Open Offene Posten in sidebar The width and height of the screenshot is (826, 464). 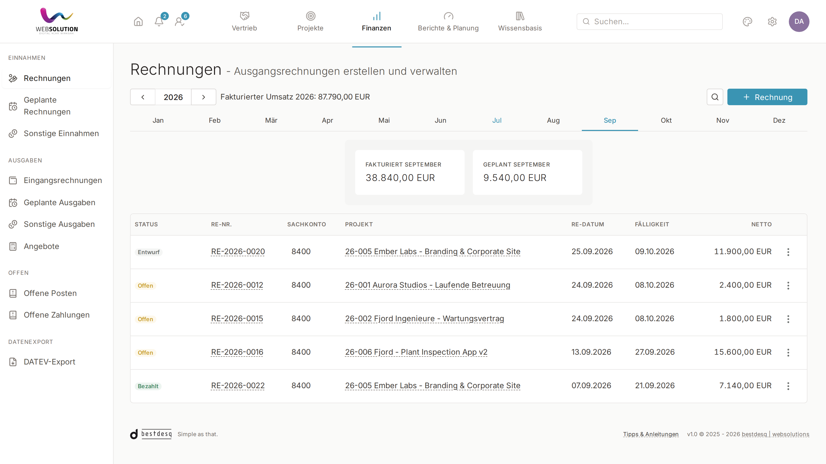coord(57,293)
